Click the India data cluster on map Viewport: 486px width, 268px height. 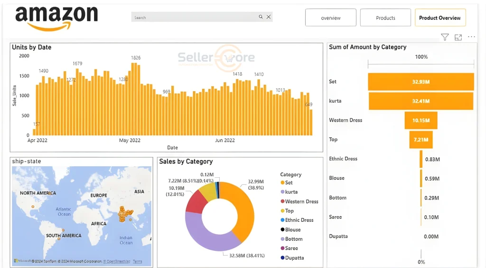tap(124, 214)
